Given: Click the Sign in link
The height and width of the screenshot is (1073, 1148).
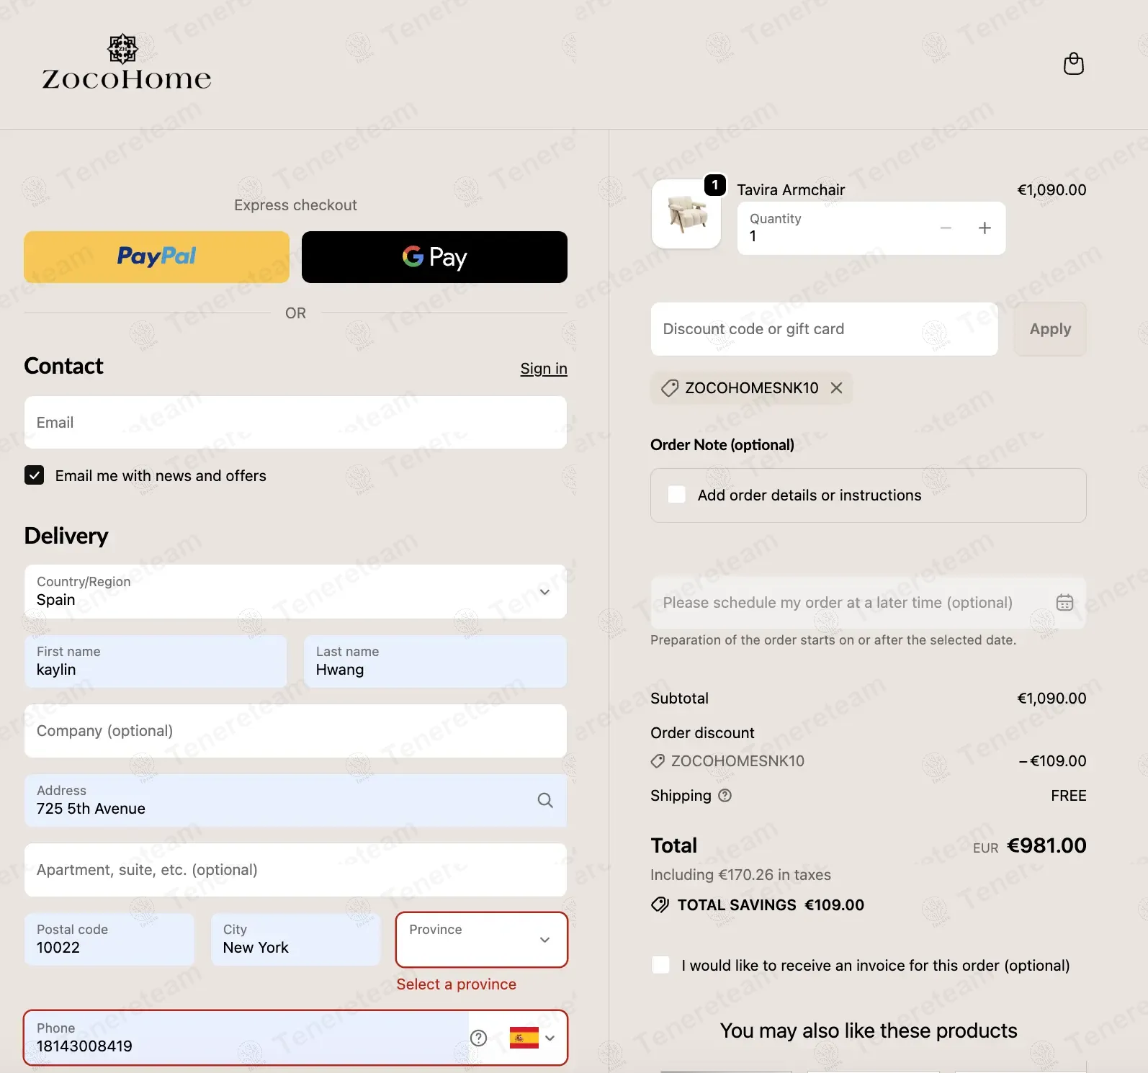Looking at the screenshot, I should 544,369.
